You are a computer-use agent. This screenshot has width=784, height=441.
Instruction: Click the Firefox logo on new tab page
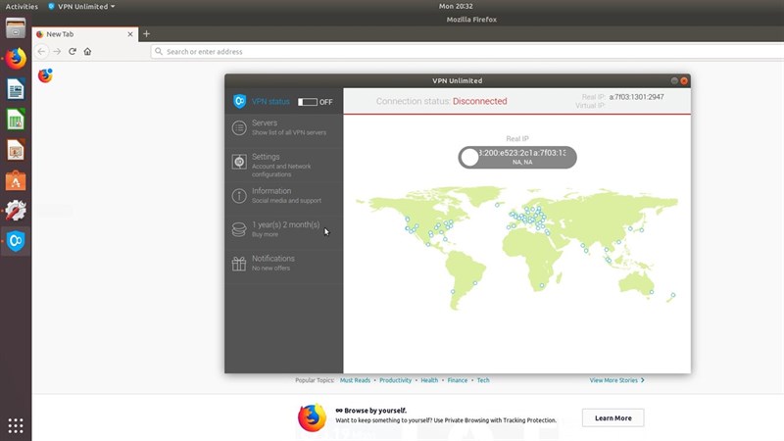pos(45,75)
